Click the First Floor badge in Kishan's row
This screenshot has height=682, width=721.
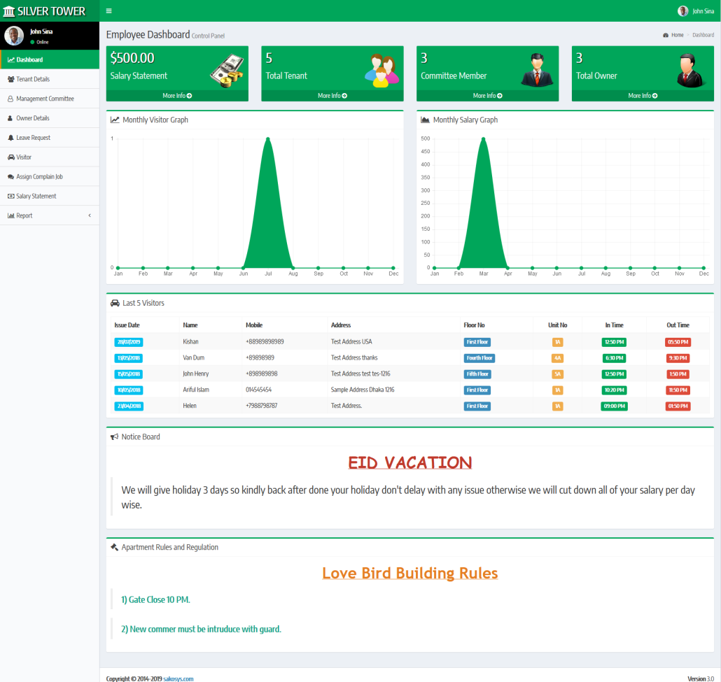(x=477, y=342)
